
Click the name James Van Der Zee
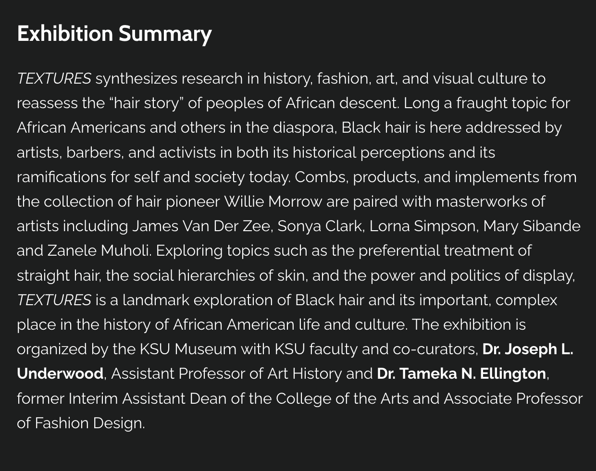pyautogui.click(x=201, y=226)
